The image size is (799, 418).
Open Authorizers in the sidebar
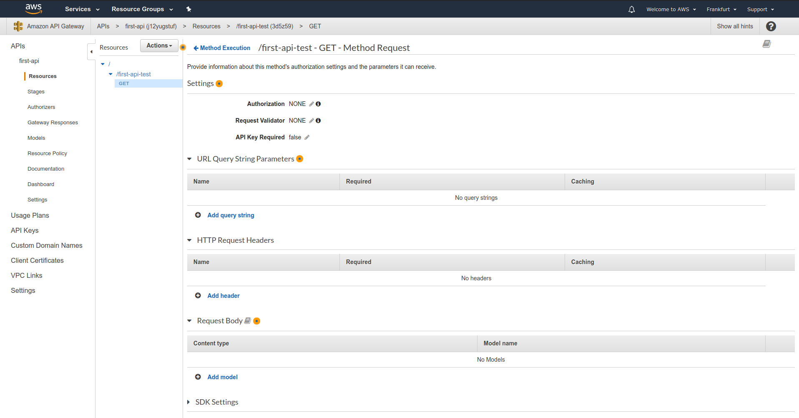pos(41,107)
